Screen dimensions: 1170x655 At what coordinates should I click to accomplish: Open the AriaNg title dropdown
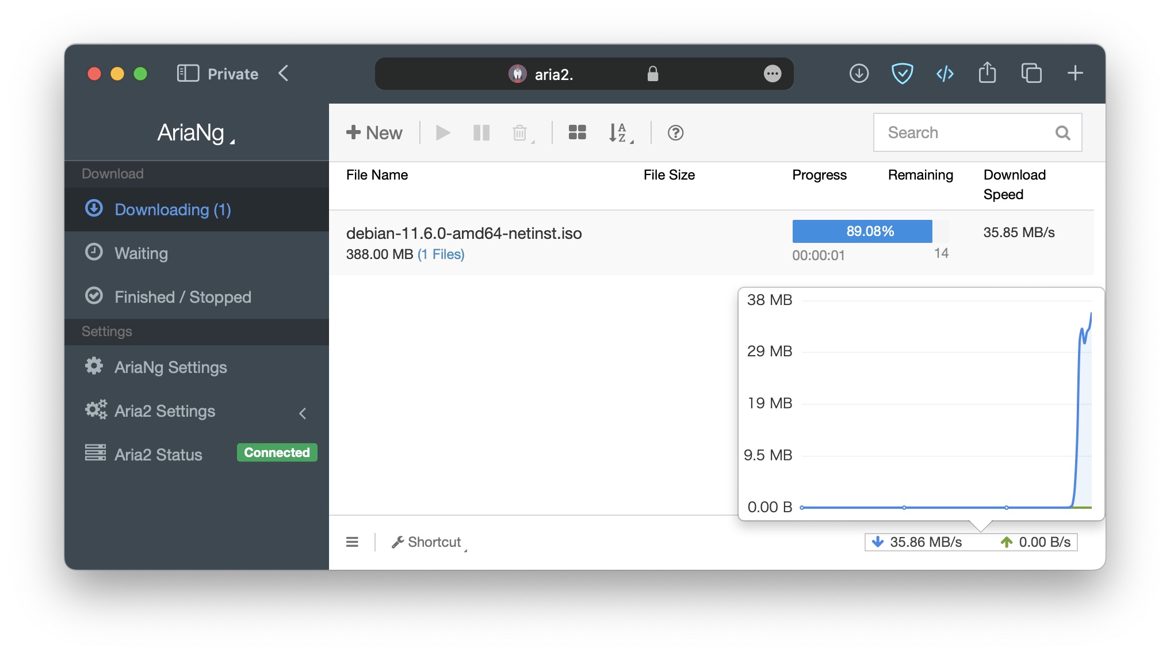tap(196, 133)
